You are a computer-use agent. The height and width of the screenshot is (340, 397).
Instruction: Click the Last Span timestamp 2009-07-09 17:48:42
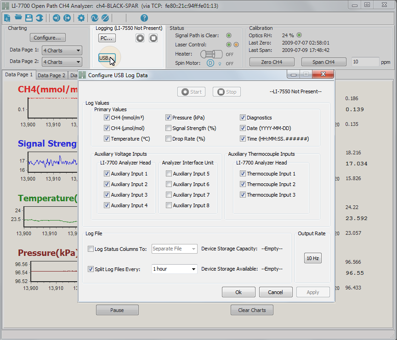tap(306, 50)
